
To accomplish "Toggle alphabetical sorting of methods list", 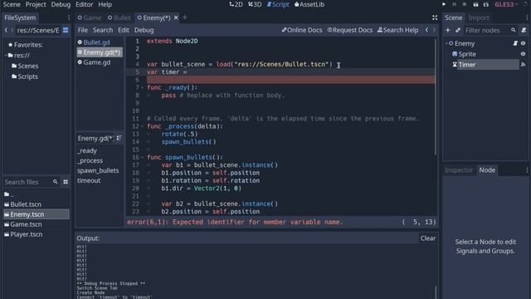I will point(119,139).
